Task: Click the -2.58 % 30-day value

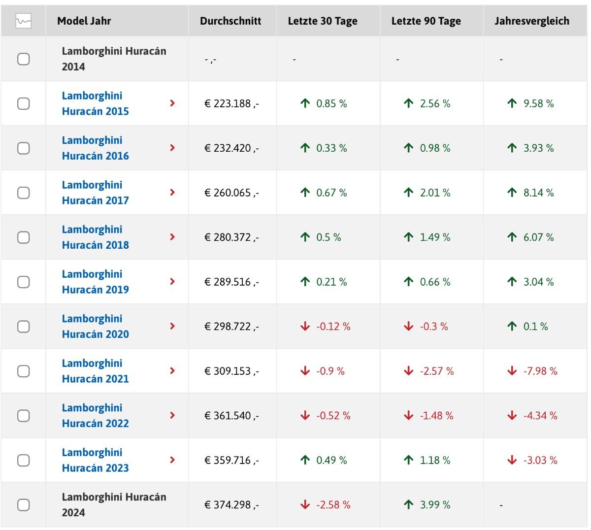Action: click(333, 505)
